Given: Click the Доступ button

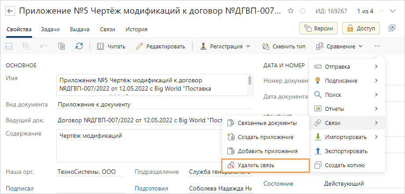Looking at the screenshot, I should [x=361, y=29].
